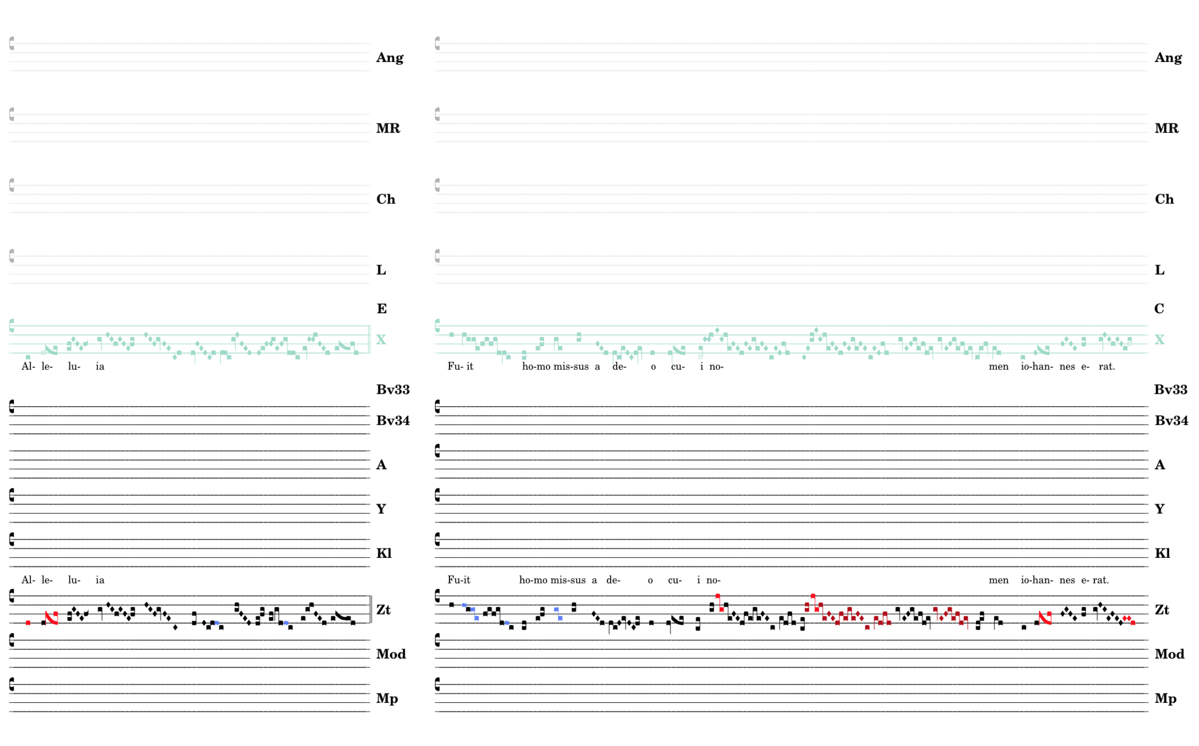Click the red slanted ligature in left Zt staff
Image resolution: width=1199 pixels, height=746 pixels.
(x=51, y=618)
